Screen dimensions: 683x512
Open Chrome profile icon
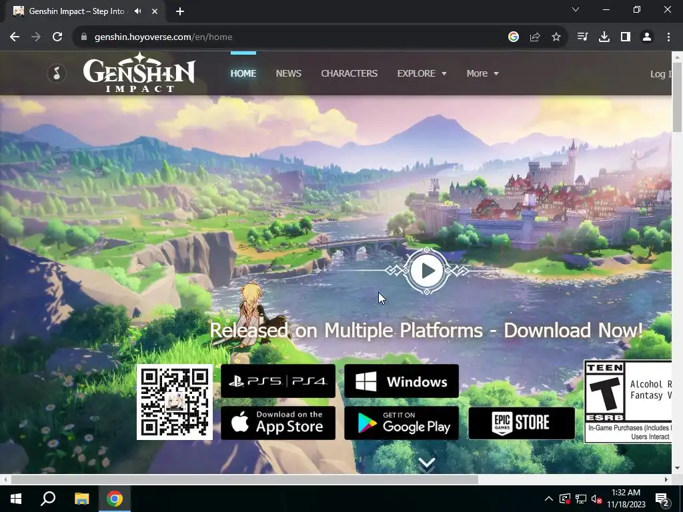(647, 37)
